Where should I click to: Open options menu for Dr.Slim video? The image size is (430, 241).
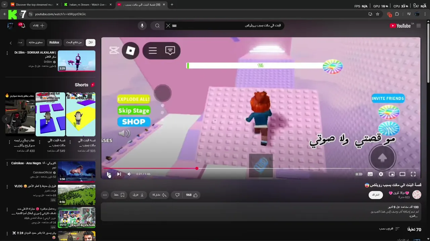(x=7, y=53)
